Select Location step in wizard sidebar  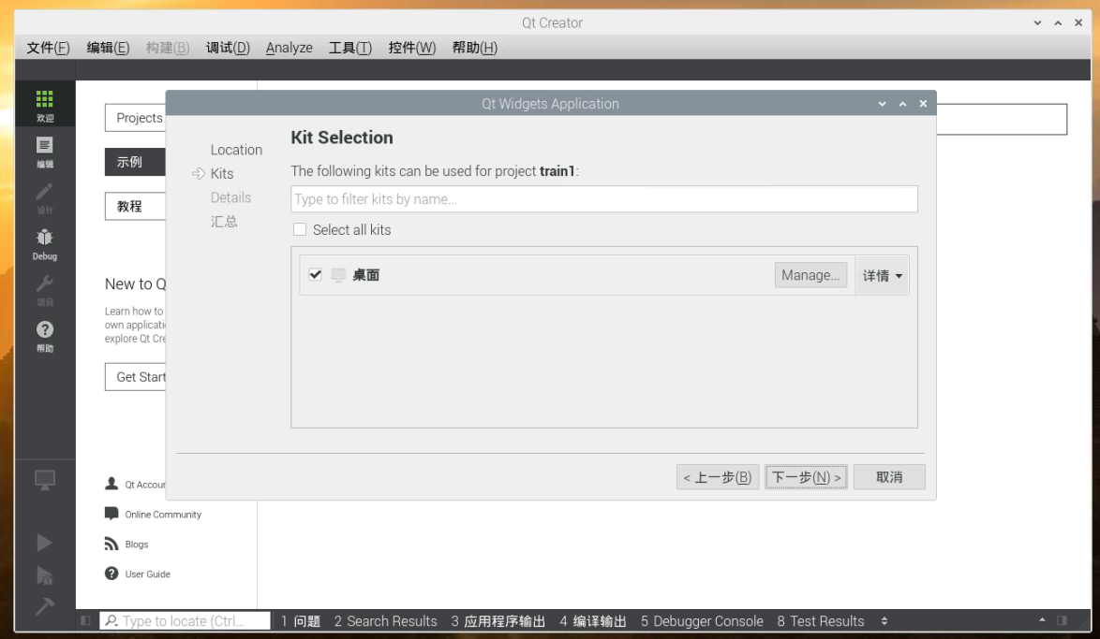tap(236, 150)
